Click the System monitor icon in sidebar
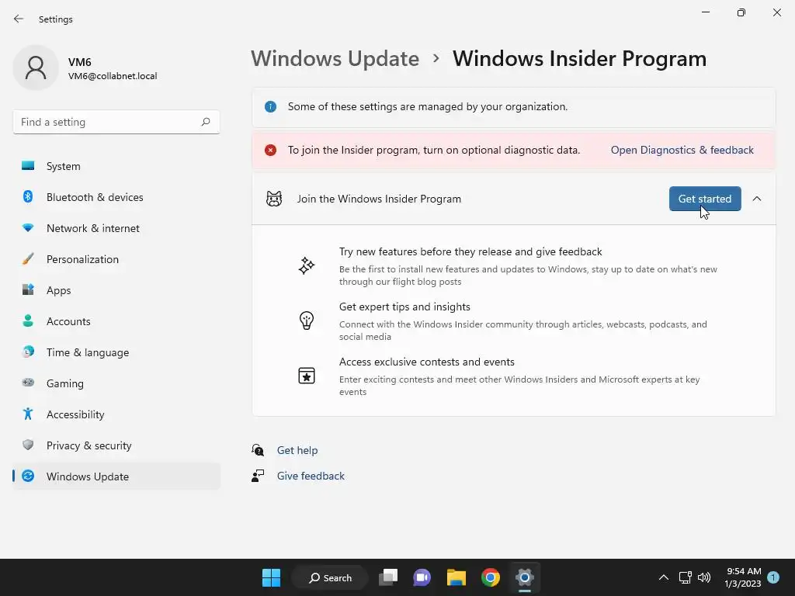The height and width of the screenshot is (596, 795). (28, 166)
